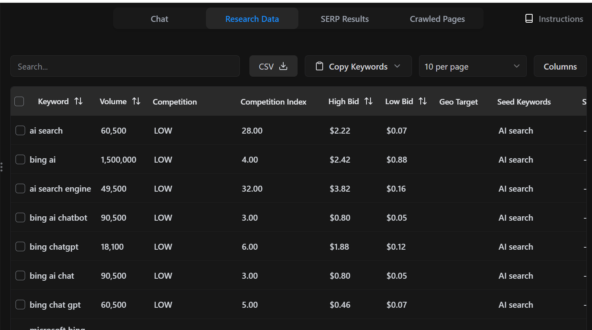Open the Columns selector

(560, 66)
